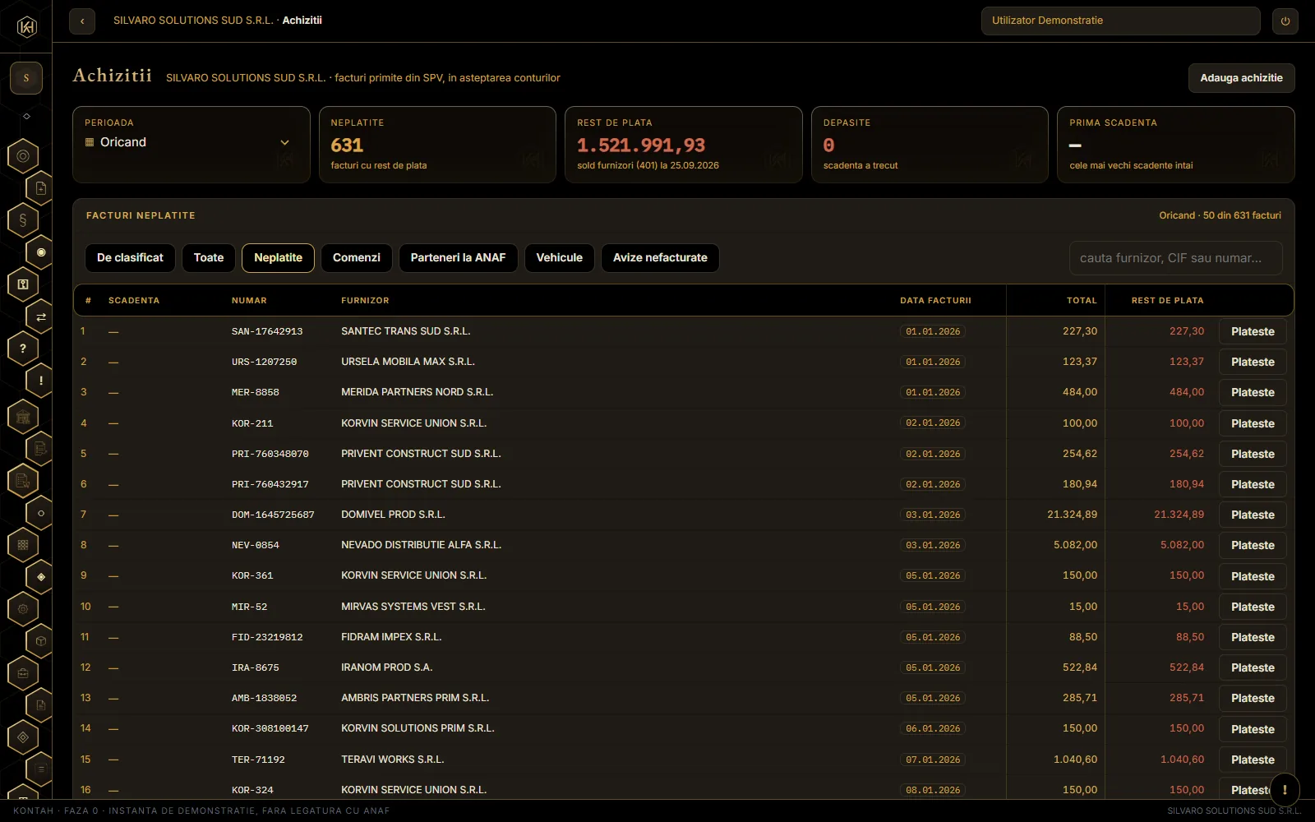Open the bank building hexagon icon
This screenshot has width=1315, height=822.
point(23,417)
